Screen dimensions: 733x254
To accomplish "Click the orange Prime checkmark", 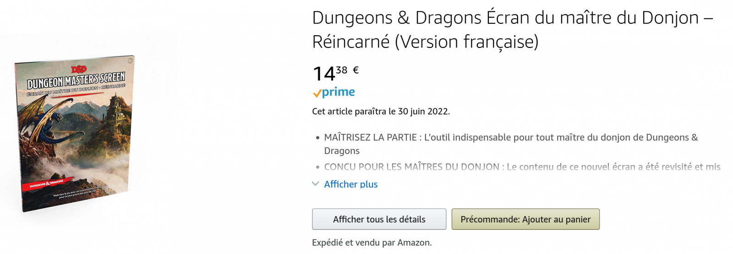I will pos(317,94).
